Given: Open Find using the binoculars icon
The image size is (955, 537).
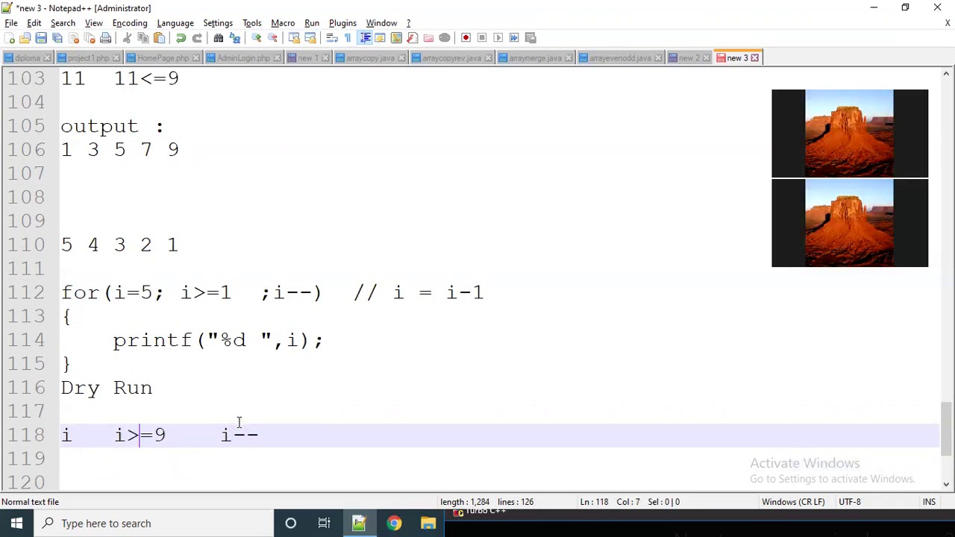Looking at the screenshot, I should (219, 37).
